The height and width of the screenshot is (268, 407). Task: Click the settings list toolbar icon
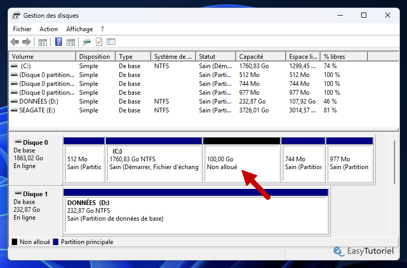[111, 42]
